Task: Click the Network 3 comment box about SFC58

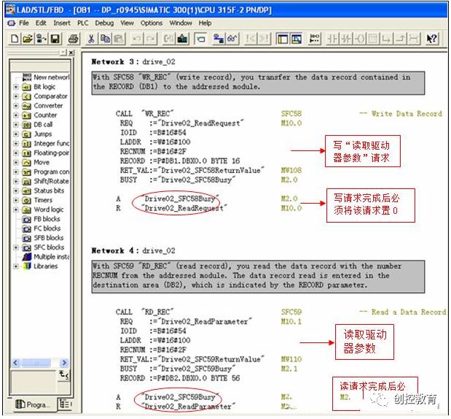Action: [258, 82]
